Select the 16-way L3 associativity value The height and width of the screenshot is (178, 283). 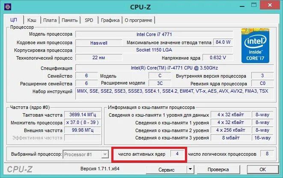pyautogui.click(x=262, y=138)
